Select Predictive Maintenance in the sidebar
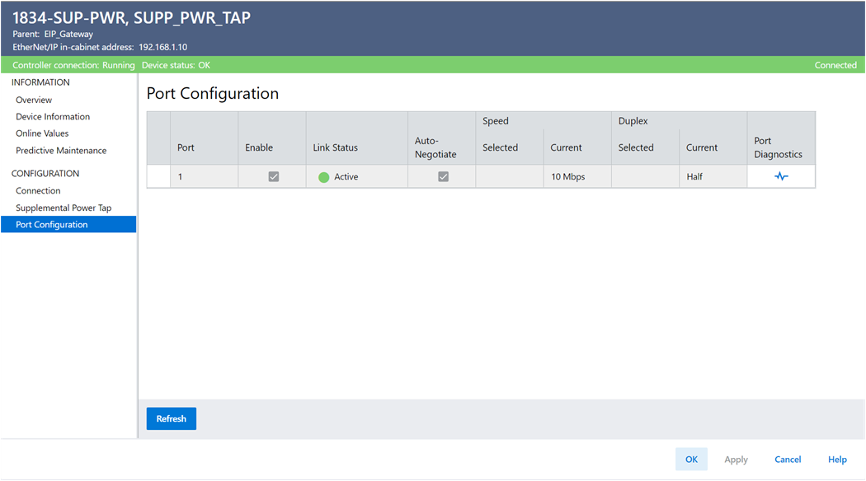The height and width of the screenshot is (481, 866). click(x=61, y=151)
